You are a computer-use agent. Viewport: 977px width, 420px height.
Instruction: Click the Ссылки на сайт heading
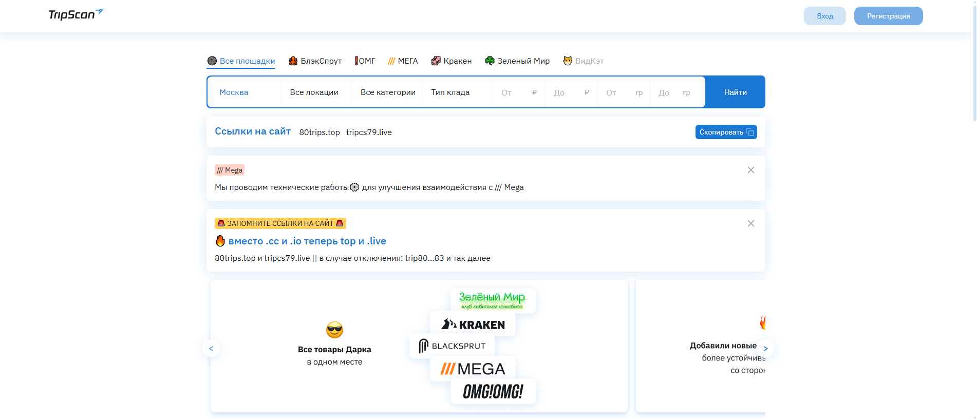[x=253, y=131]
